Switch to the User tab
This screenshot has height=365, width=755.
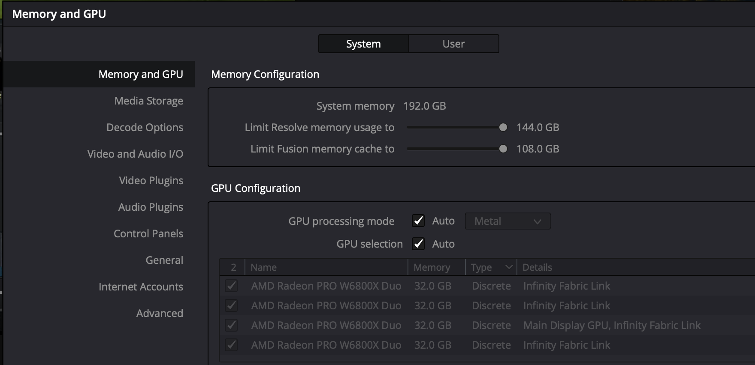(x=453, y=44)
